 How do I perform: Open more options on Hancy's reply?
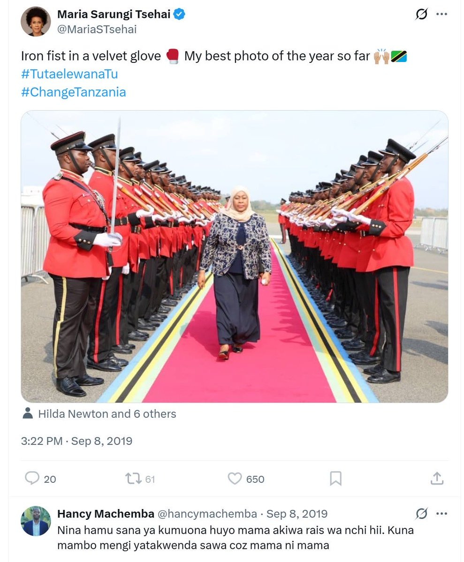(x=442, y=514)
